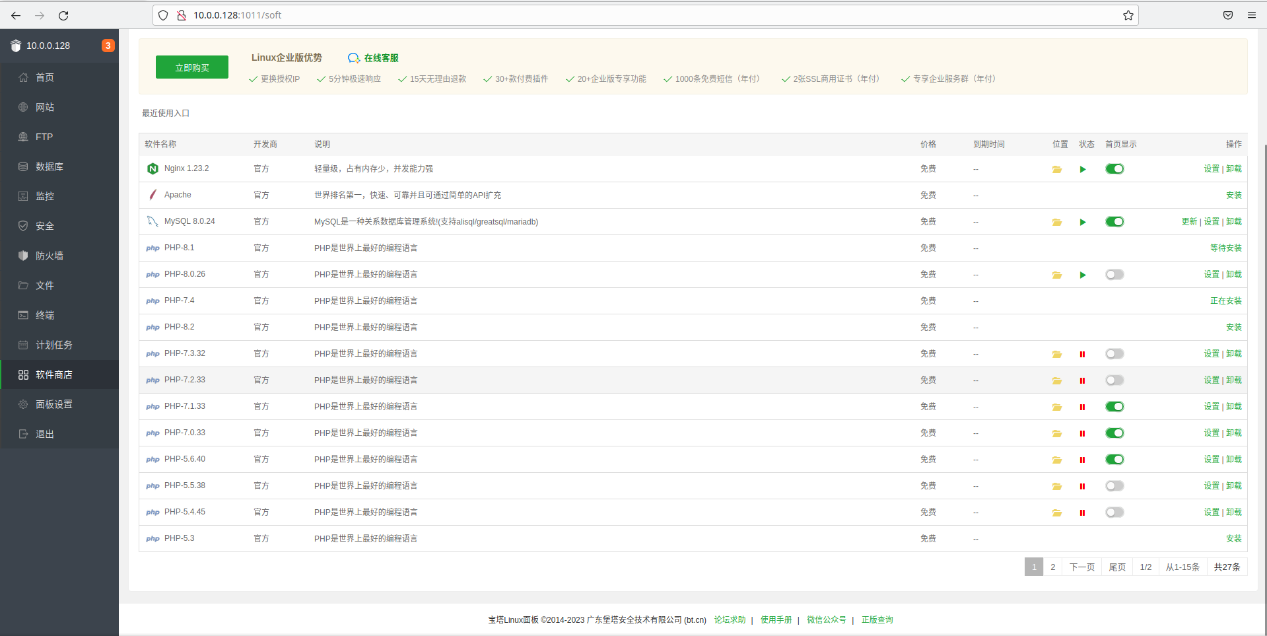Click 卸载 for Nginx 1.23.2
The image size is (1267, 636).
1233,169
